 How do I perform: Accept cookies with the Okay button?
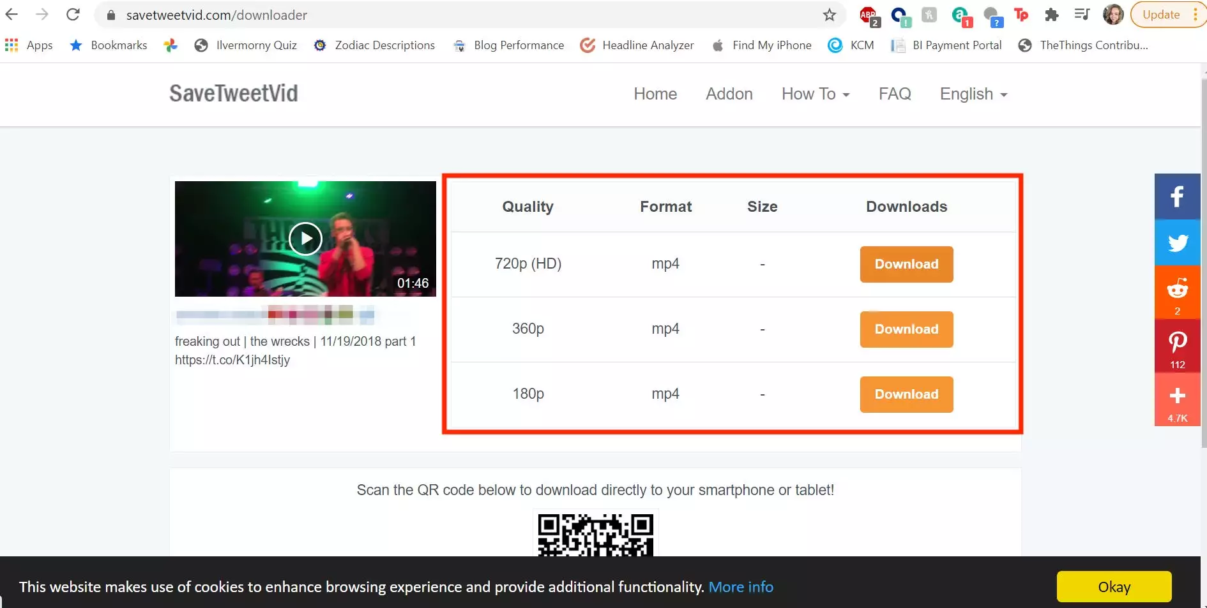1114,586
